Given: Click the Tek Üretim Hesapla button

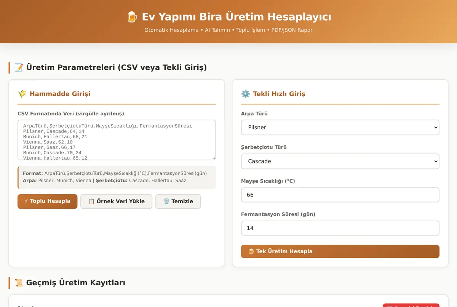Looking at the screenshot, I should [340, 251].
